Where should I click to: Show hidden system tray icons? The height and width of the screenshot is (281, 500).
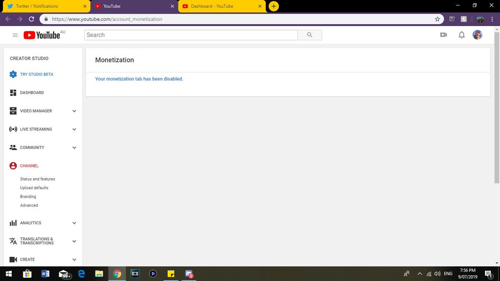(x=419, y=274)
